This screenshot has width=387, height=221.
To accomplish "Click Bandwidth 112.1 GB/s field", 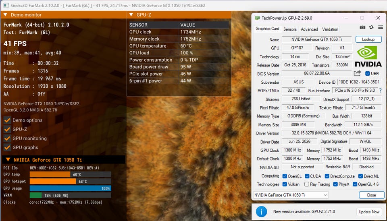I will pyautogui.click(x=363, y=125).
